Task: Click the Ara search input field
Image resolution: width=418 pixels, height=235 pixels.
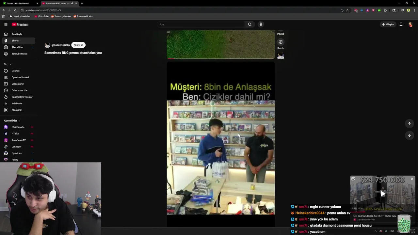Action: tap(201, 24)
